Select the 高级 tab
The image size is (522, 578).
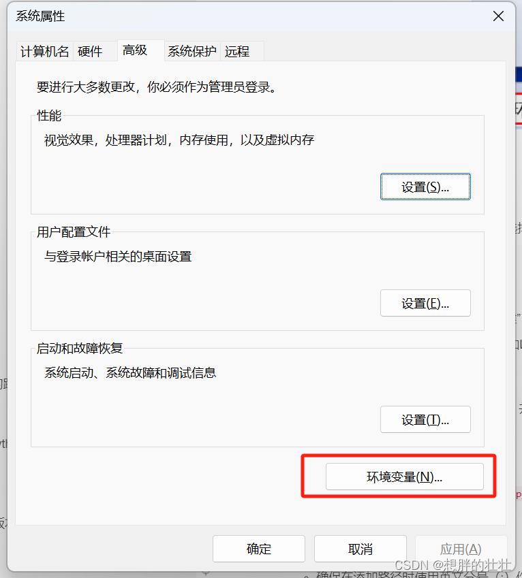click(x=140, y=50)
